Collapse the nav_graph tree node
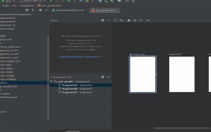211x132 pixels. tap(52, 82)
